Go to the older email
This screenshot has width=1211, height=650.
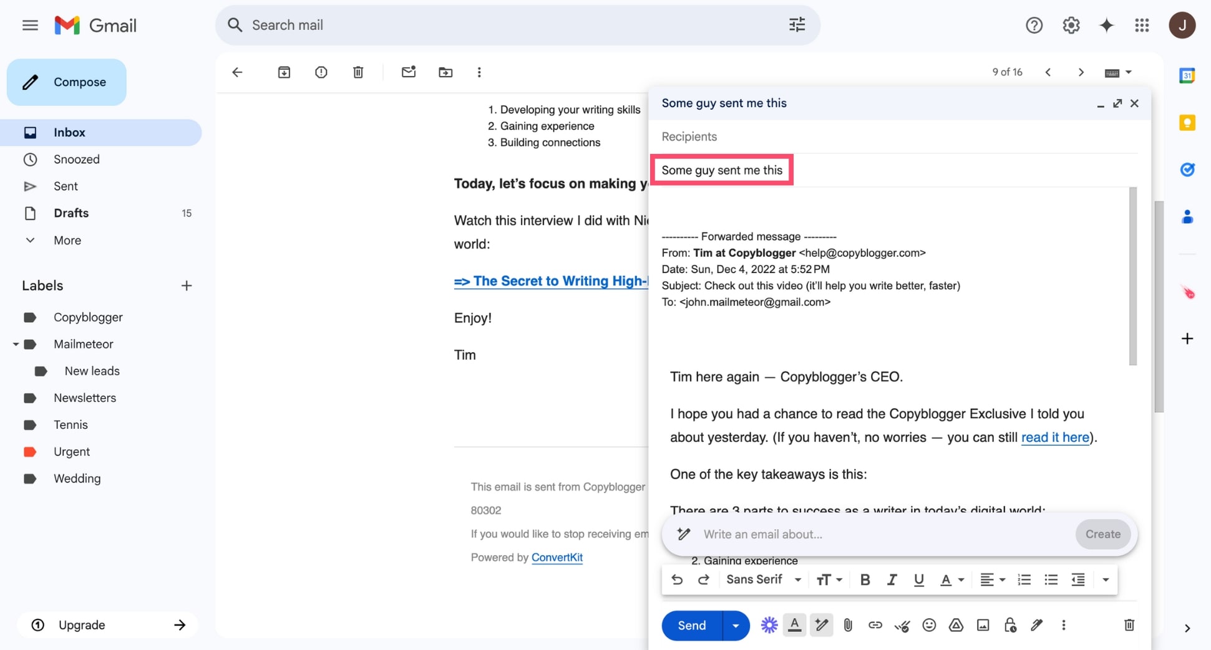pos(1081,72)
